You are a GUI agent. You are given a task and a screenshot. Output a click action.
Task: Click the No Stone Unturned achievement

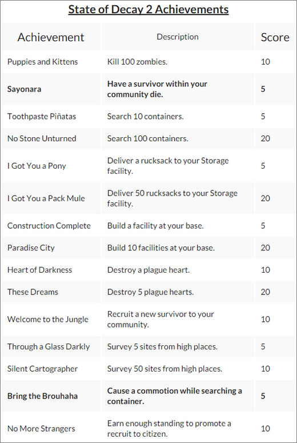42,138
